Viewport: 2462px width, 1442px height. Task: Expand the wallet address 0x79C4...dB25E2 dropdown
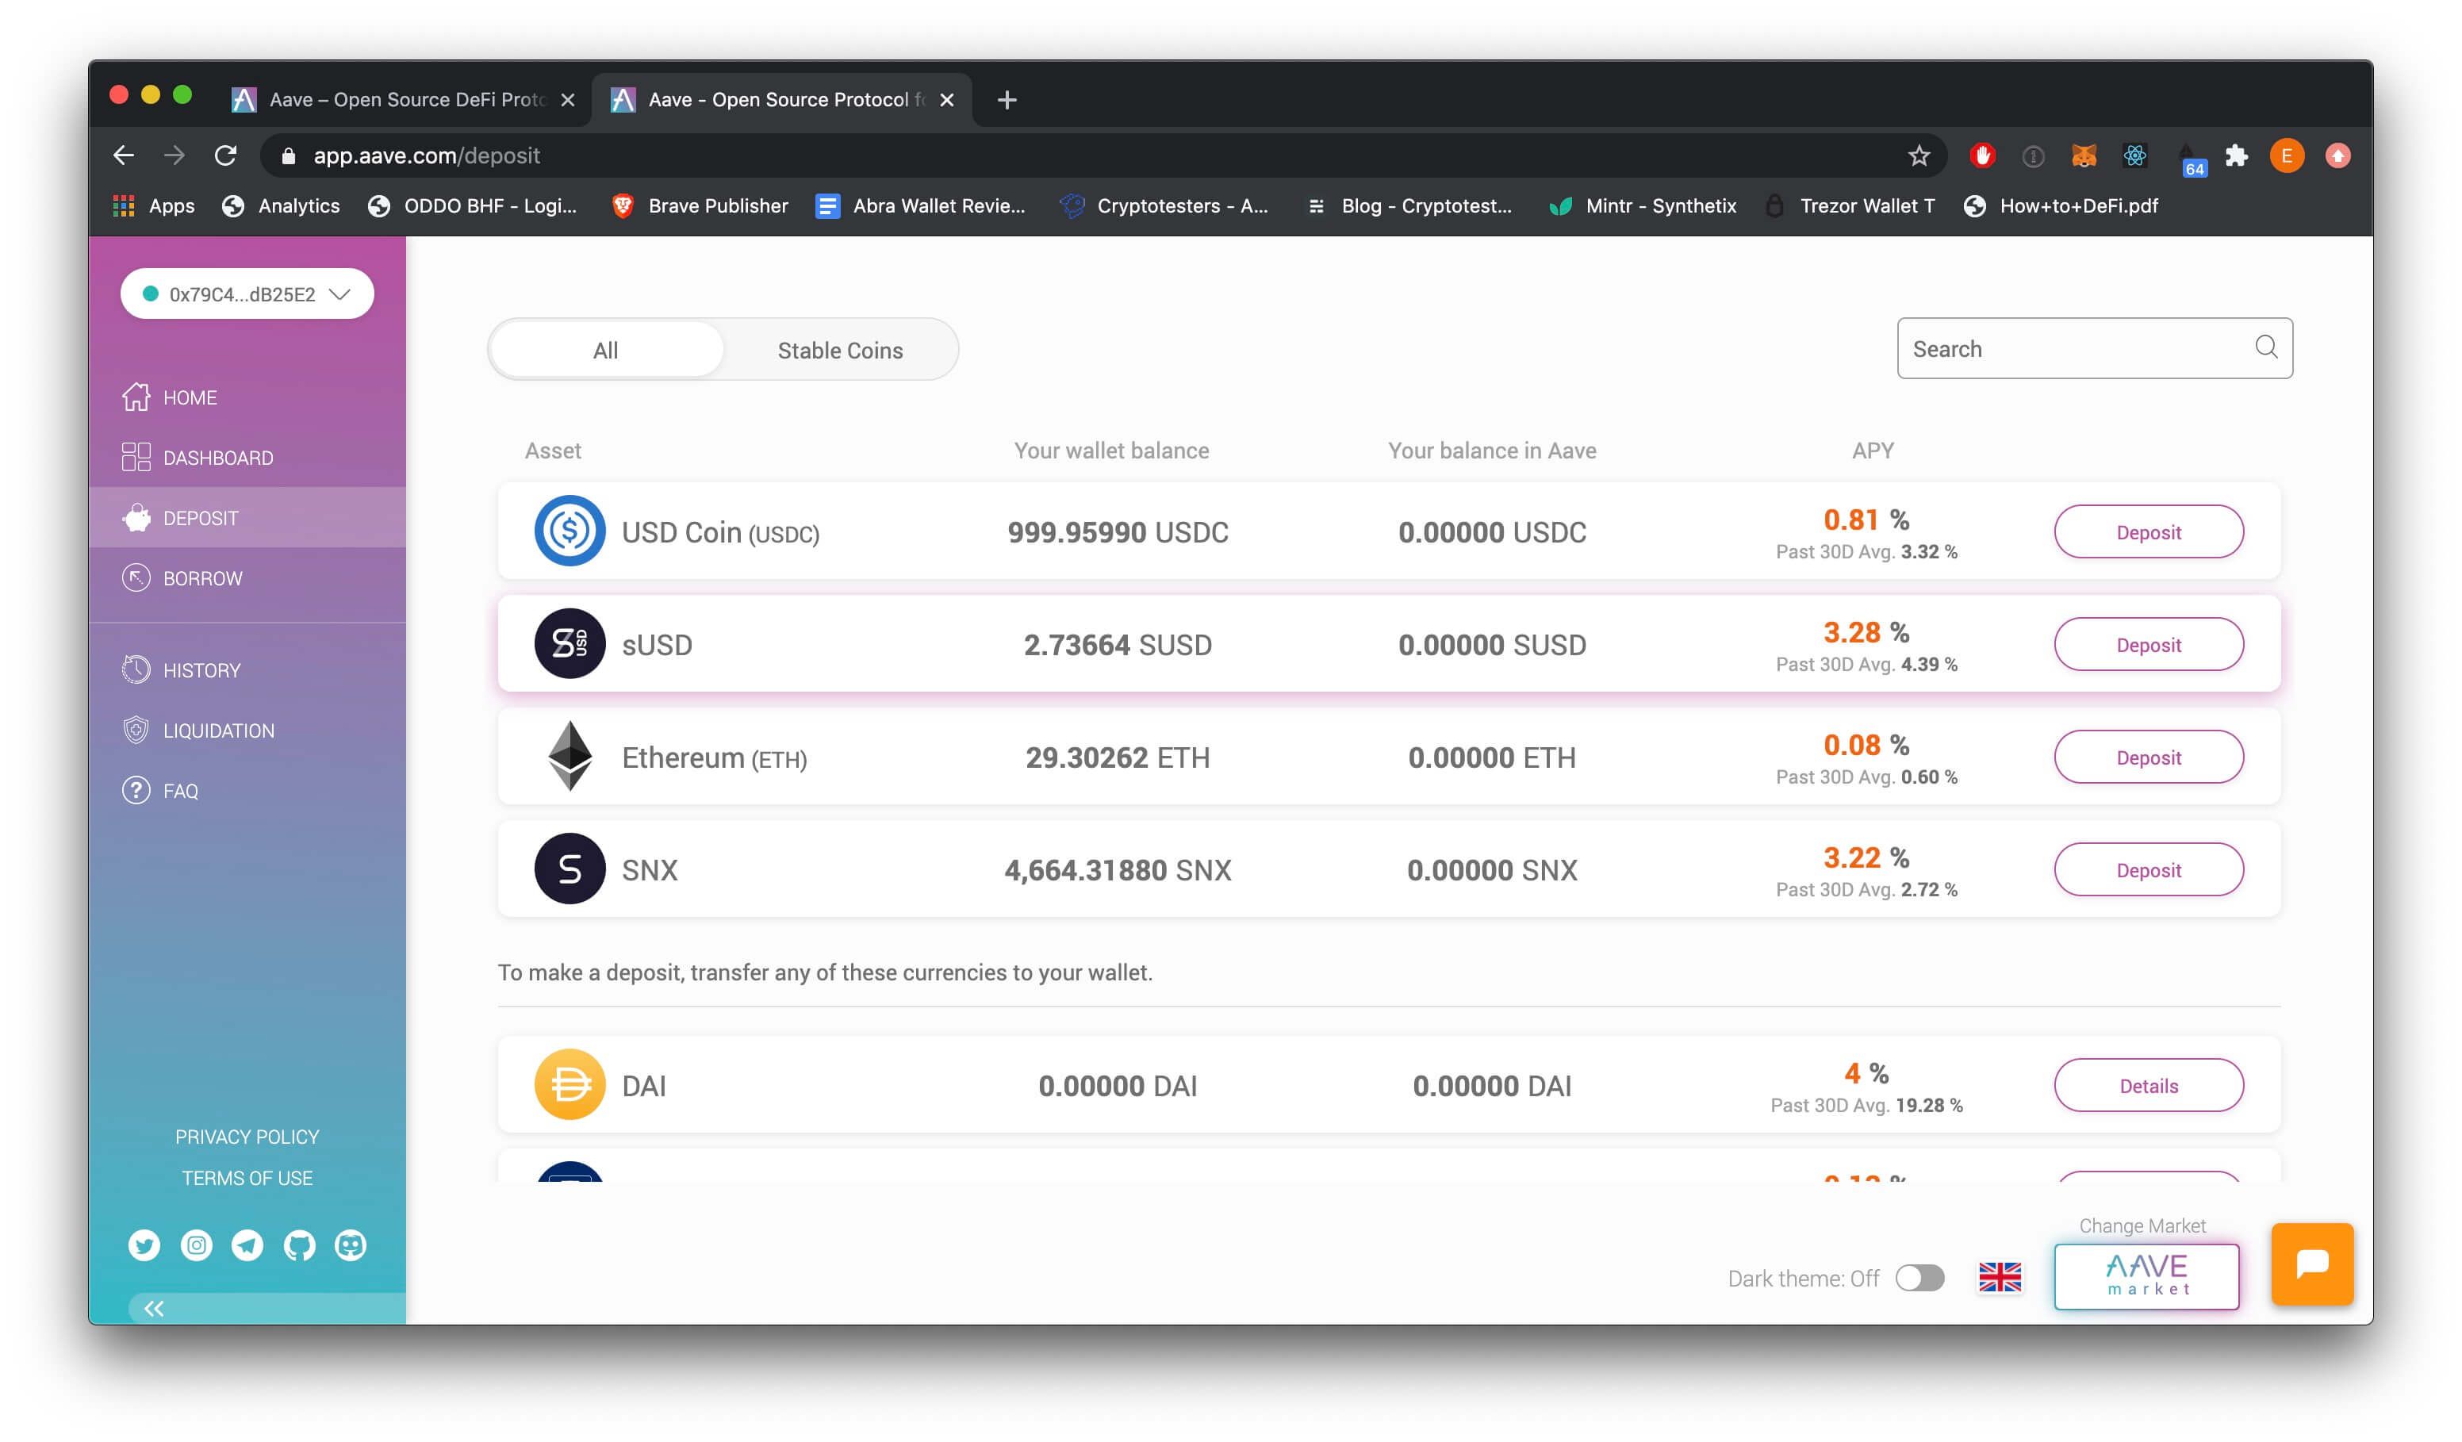[247, 293]
